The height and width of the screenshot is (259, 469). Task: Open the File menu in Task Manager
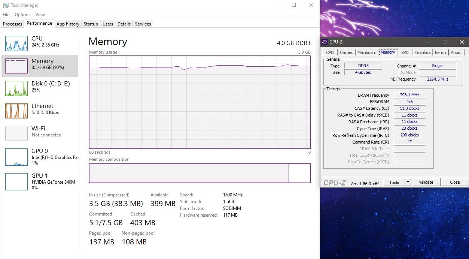pyautogui.click(x=6, y=15)
